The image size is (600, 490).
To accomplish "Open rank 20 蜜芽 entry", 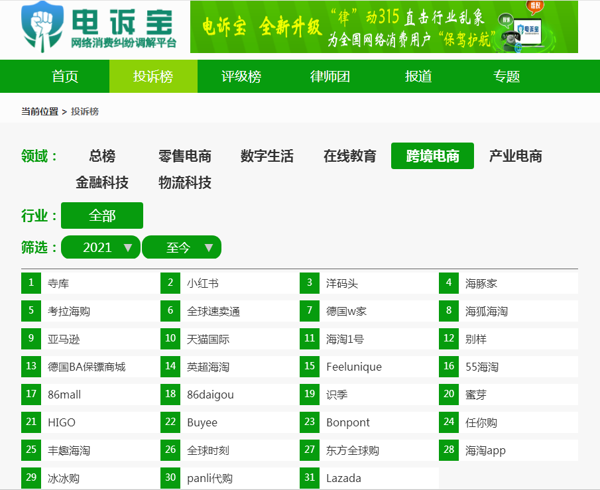I will [x=509, y=395].
